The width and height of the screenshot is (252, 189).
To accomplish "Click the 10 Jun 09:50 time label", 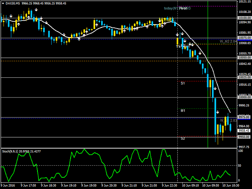I will [210, 185].
